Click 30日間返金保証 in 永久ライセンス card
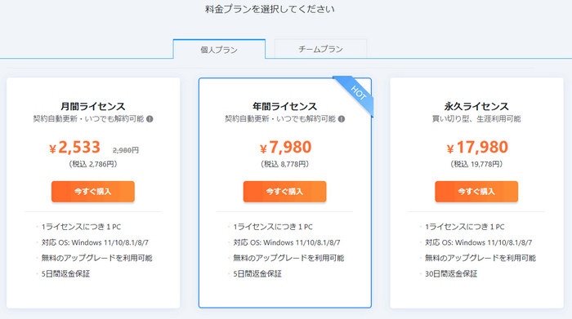This screenshot has width=572, height=319. (451, 274)
